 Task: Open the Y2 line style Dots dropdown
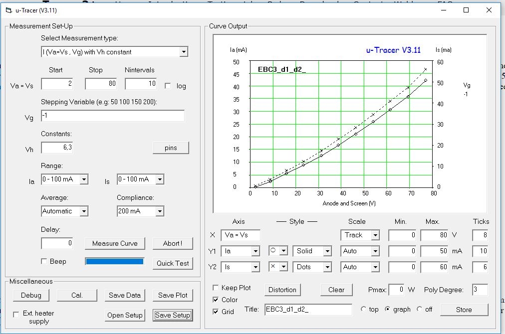tap(327, 267)
